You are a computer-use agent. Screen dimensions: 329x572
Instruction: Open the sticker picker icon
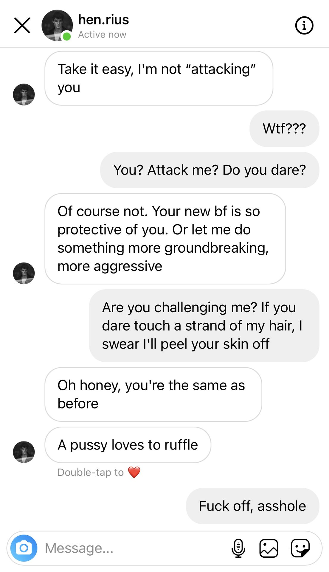click(x=300, y=548)
